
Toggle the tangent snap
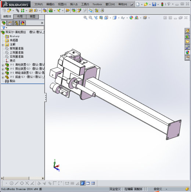pyautogui.click(x=39, y=183)
